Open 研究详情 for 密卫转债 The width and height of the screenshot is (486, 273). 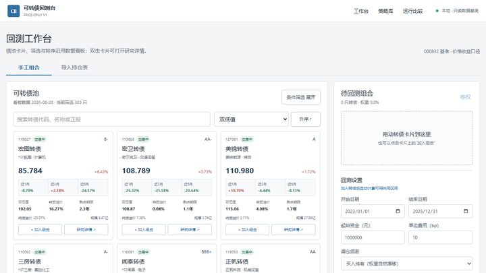[x=190, y=230]
